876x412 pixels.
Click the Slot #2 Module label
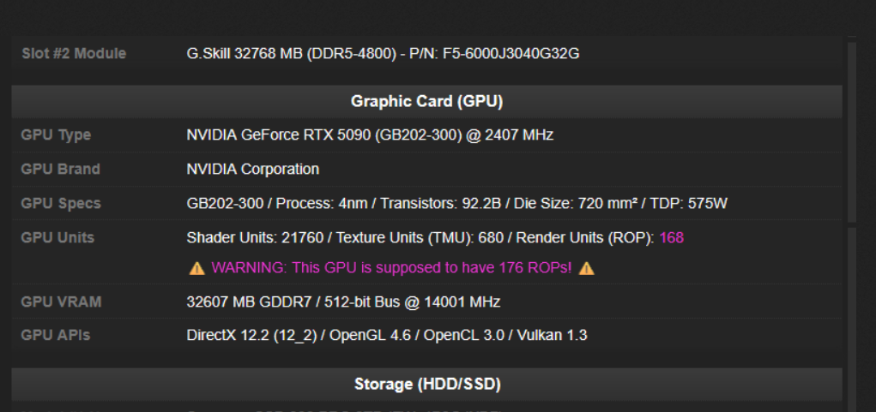coord(74,53)
